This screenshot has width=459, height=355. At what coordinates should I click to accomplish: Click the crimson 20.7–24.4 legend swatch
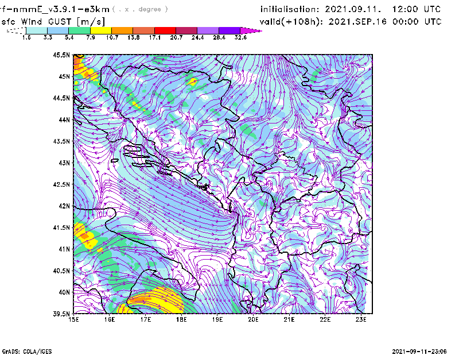(186, 30)
